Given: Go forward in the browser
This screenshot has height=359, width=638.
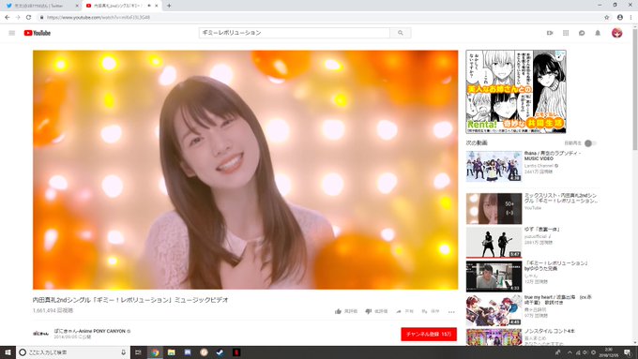Looking at the screenshot, I should pyautogui.click(x=18, y=17).
